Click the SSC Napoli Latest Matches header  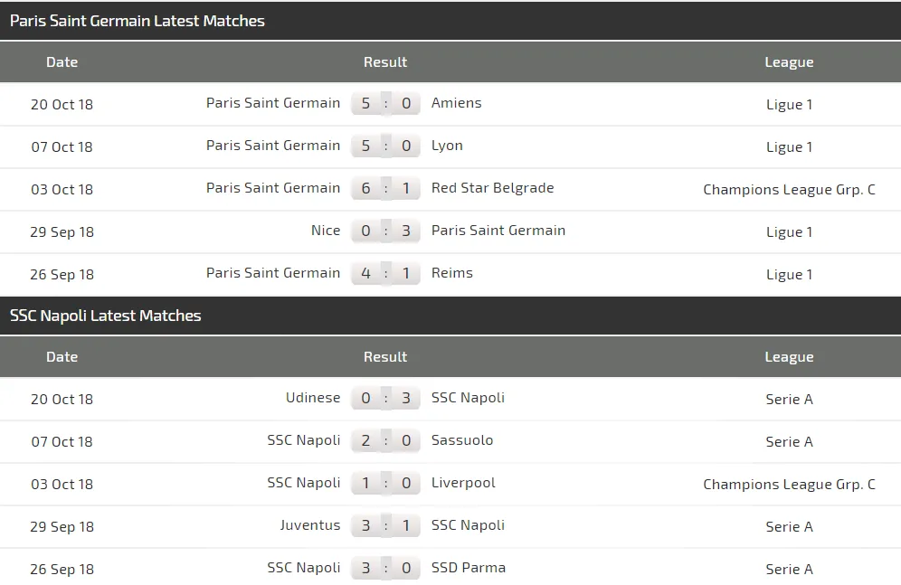click(x=106, y=316)
